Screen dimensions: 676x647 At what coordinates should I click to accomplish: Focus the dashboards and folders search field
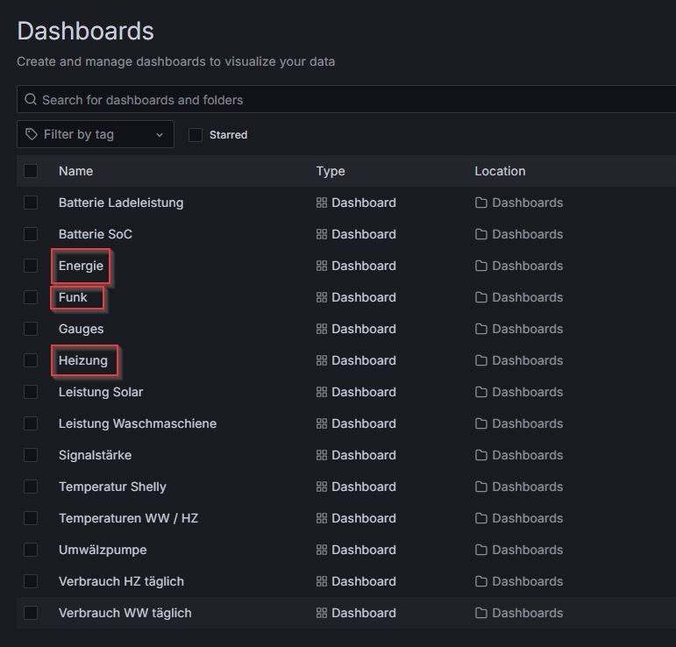(351, 100)
